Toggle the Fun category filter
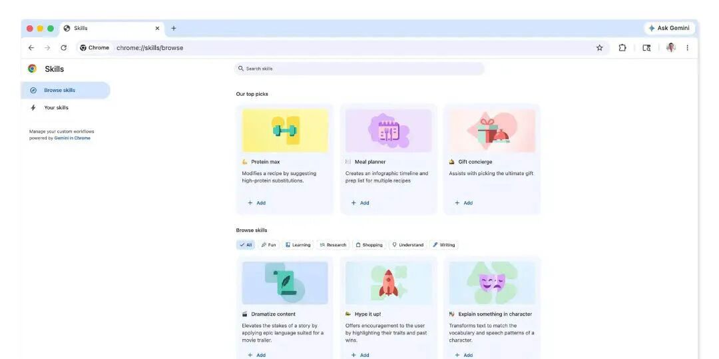 [268, 245]
